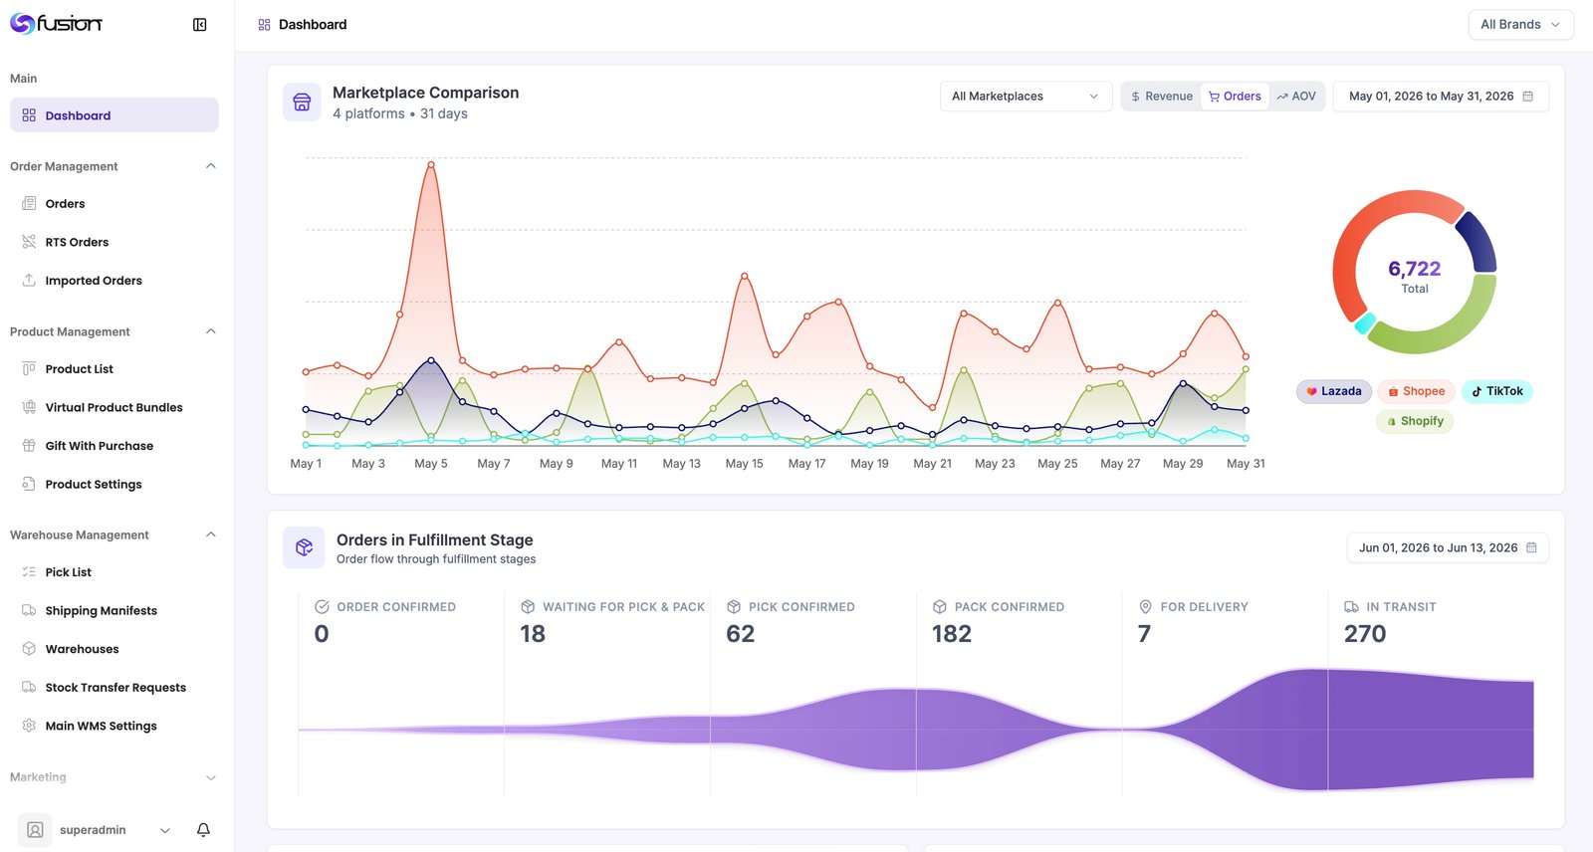
Task: Collapse the Order Management section
Action: 210,166
